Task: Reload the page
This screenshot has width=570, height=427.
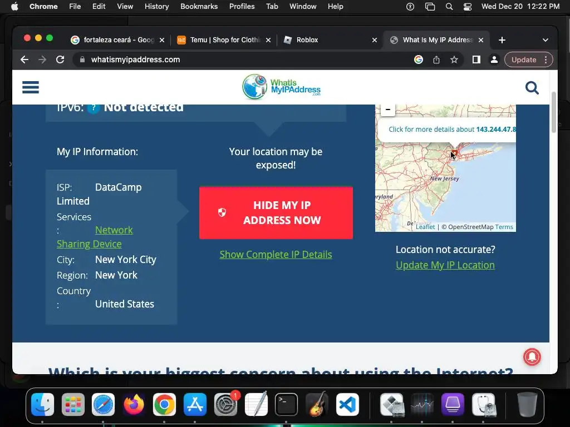Action: click(x=60, y=59)
